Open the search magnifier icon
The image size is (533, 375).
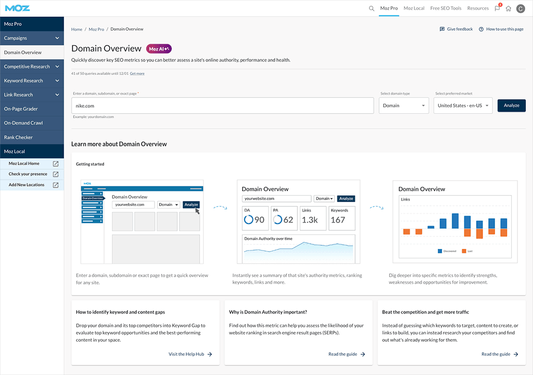tap(372, 8)
